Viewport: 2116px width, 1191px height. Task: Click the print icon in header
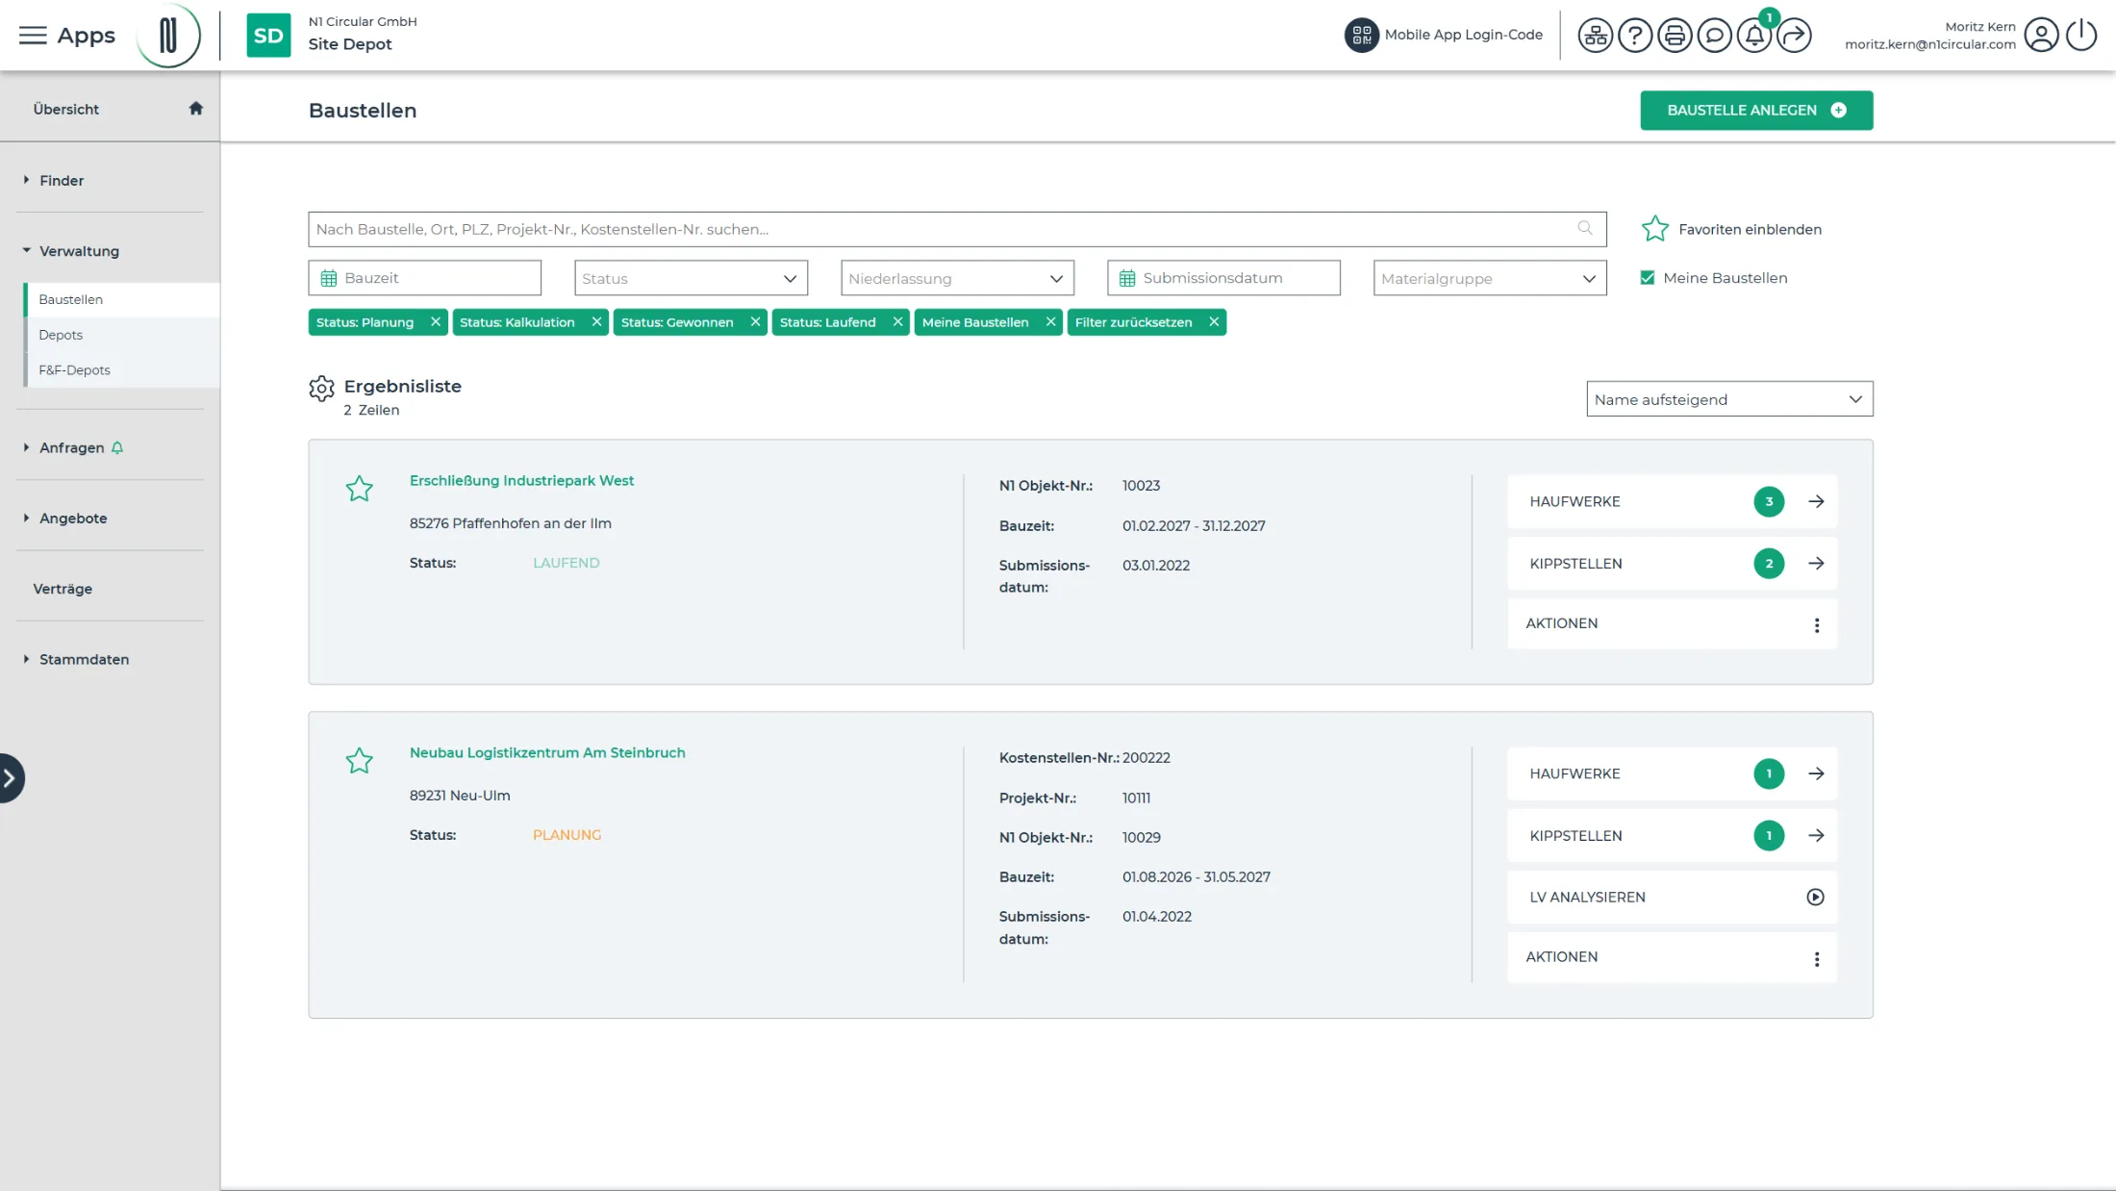point(1675,36)
